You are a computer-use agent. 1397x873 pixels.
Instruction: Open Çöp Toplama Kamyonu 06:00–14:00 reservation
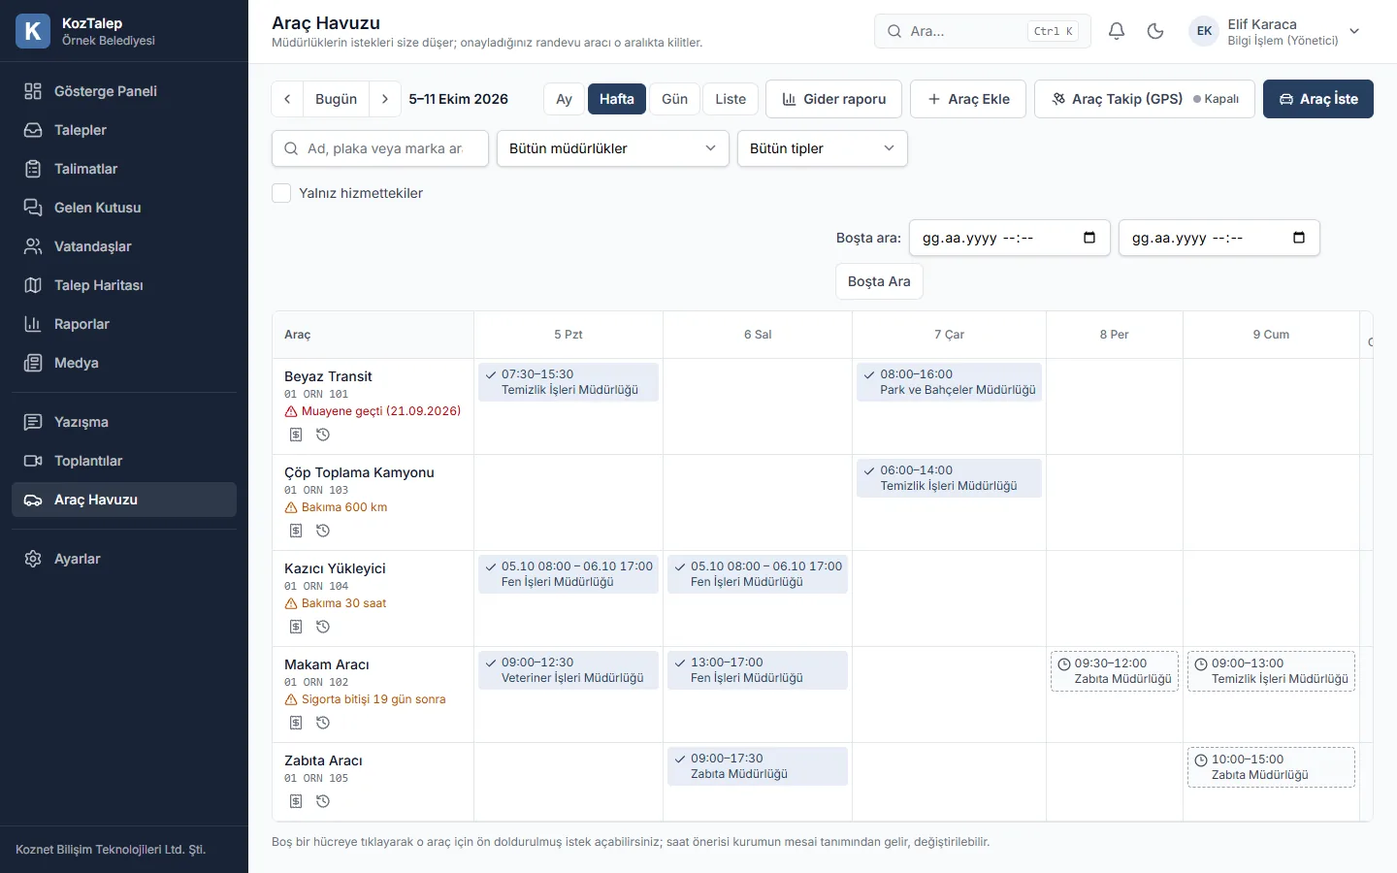point(949,478)
